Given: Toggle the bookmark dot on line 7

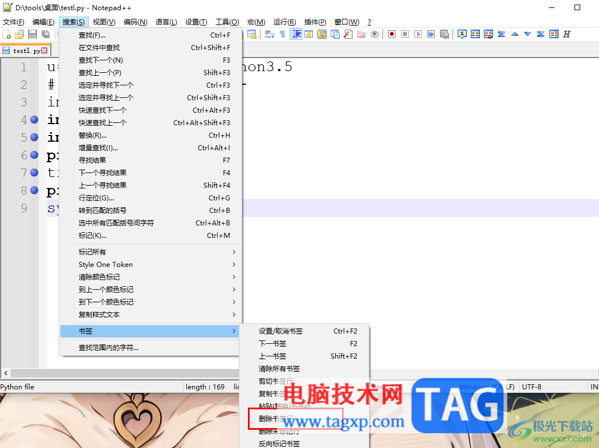Looking at the screenshot, I should click(x=34, y=172).
